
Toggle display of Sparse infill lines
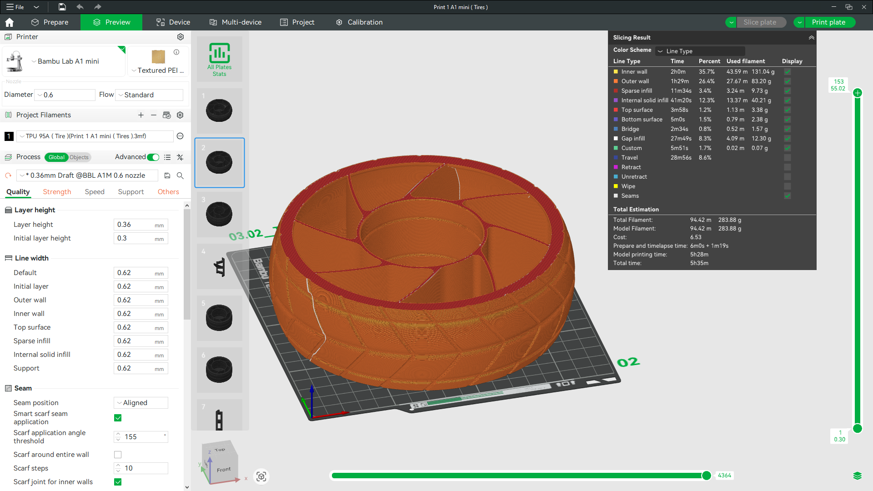(x=788, y=91)
